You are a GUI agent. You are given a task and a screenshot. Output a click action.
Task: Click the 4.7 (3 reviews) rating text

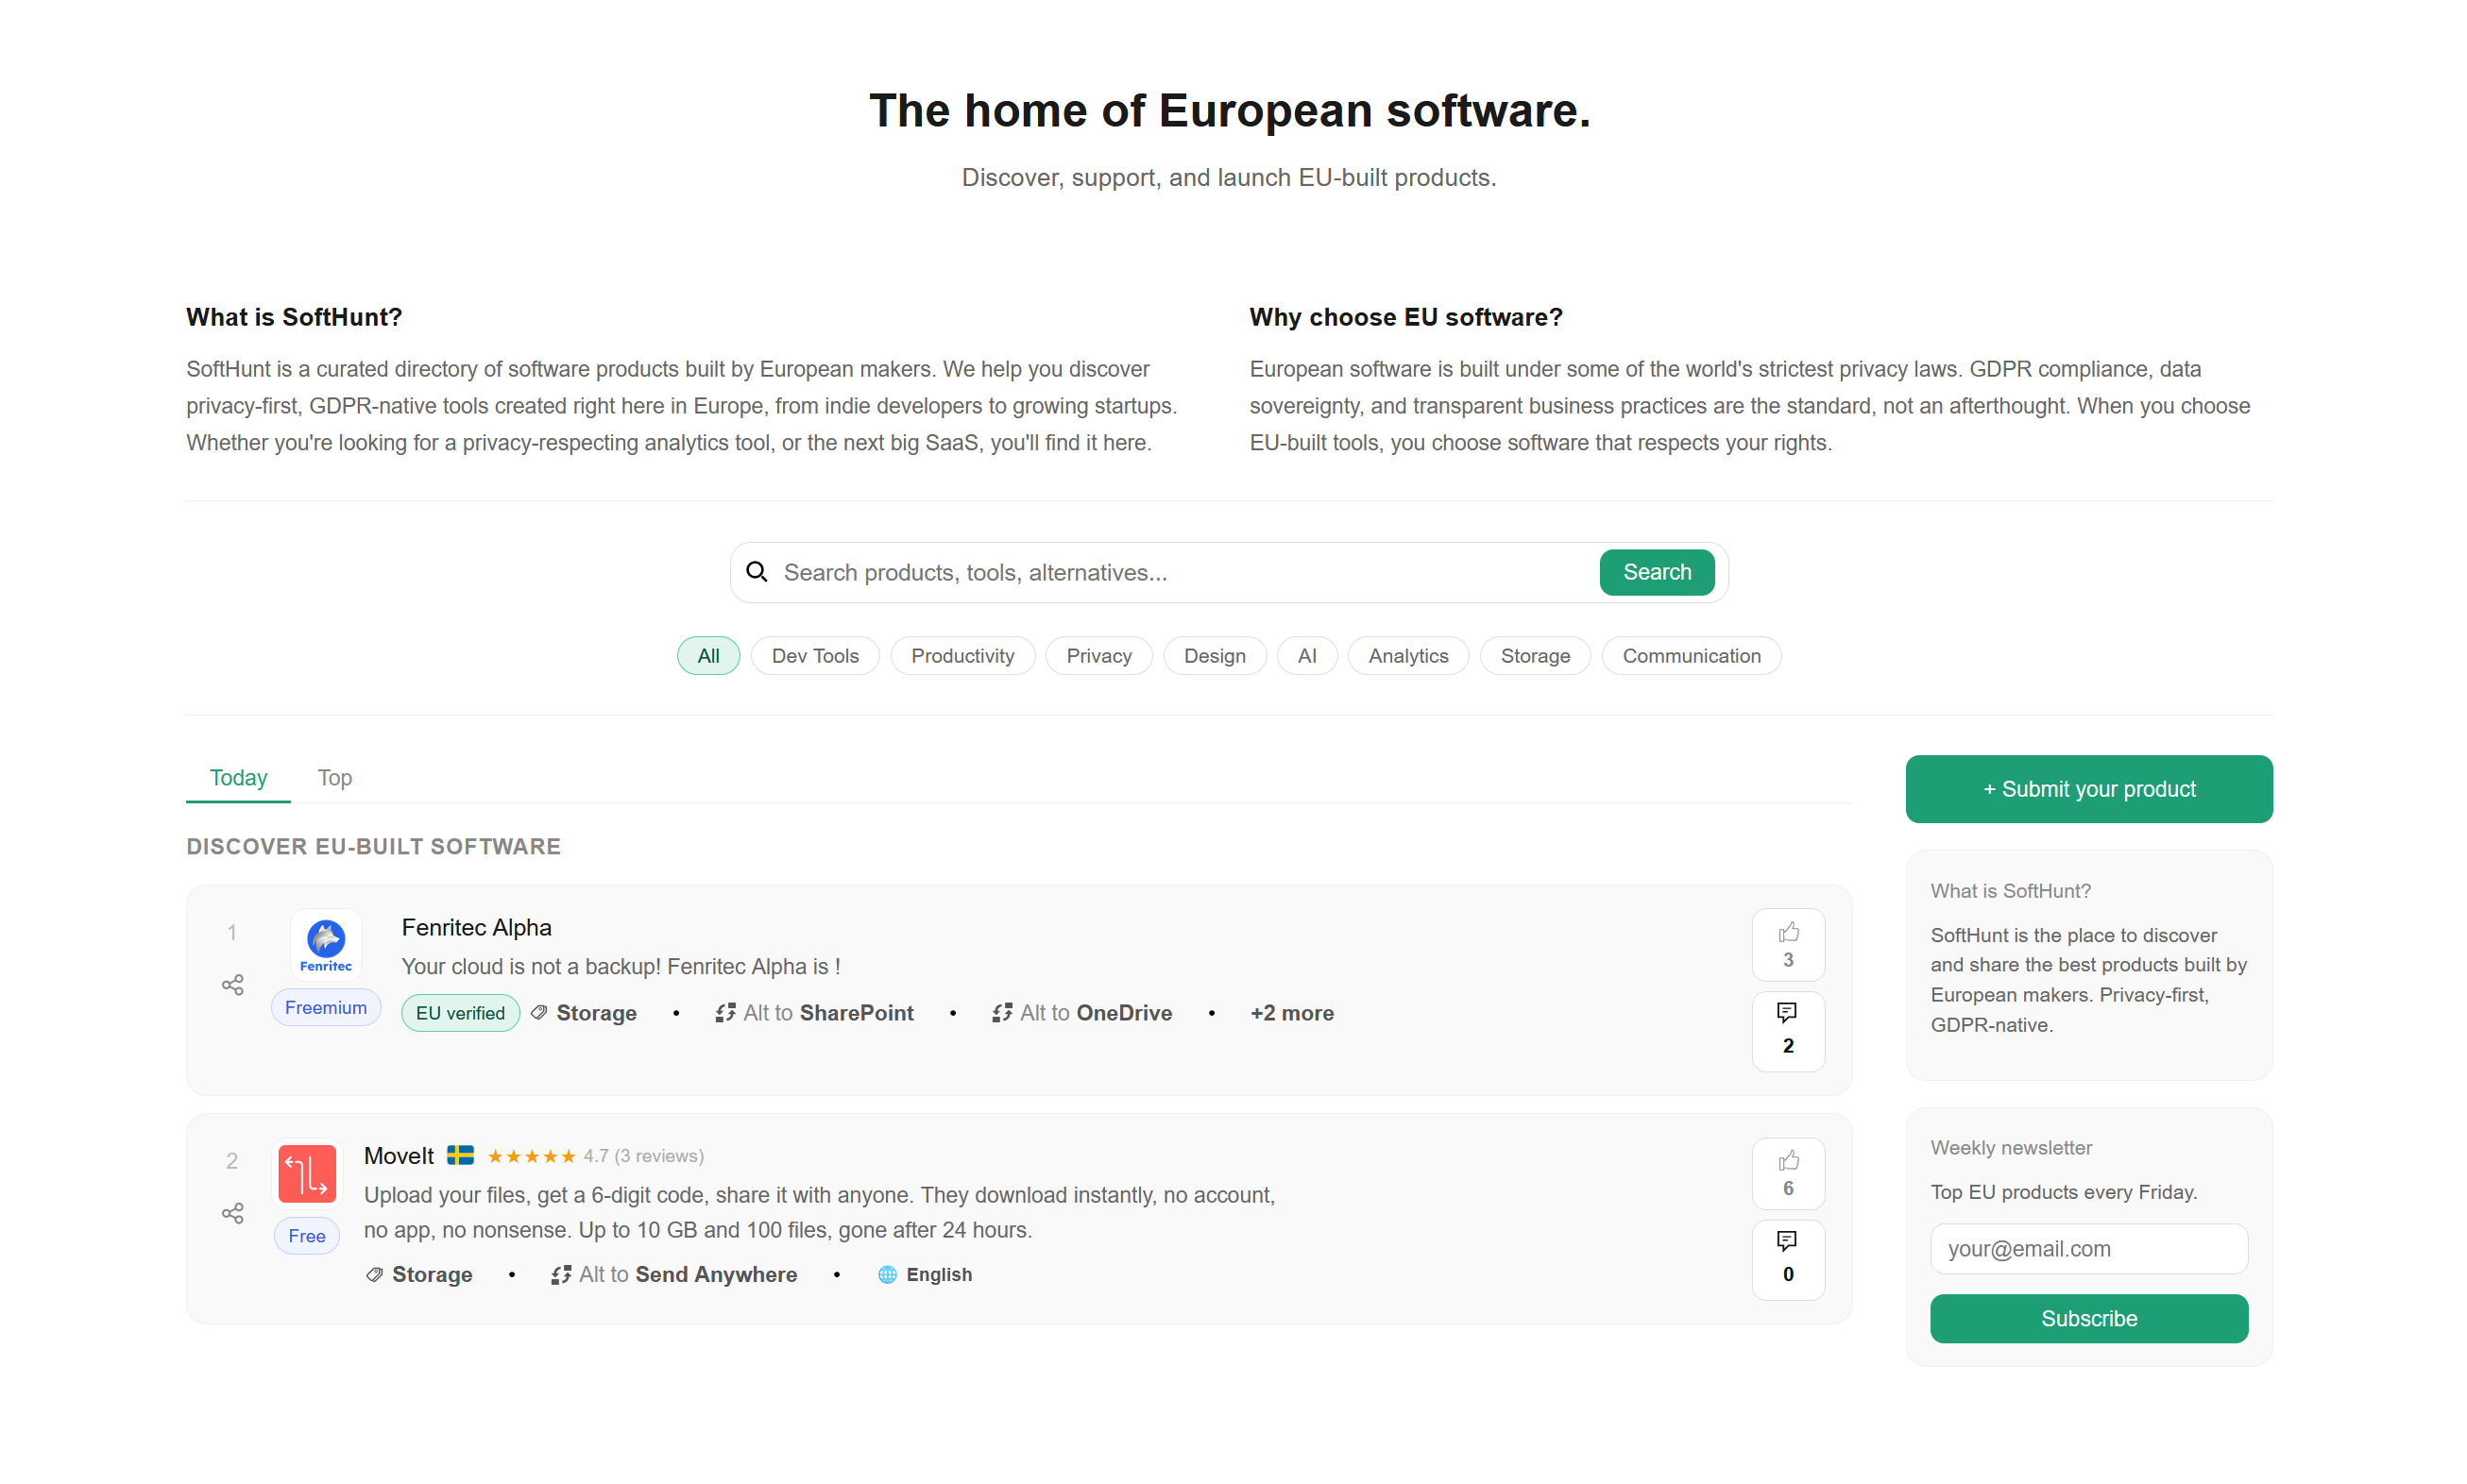pos(644,1157)
